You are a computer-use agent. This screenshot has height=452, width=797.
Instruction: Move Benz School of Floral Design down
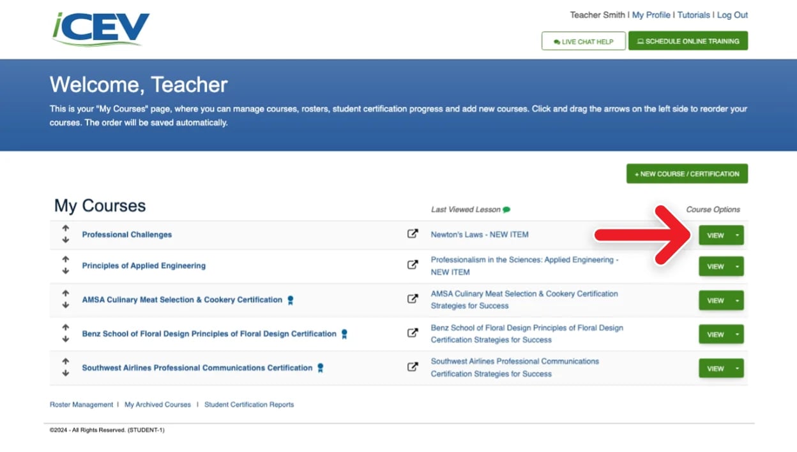click(x=65, y=339)
